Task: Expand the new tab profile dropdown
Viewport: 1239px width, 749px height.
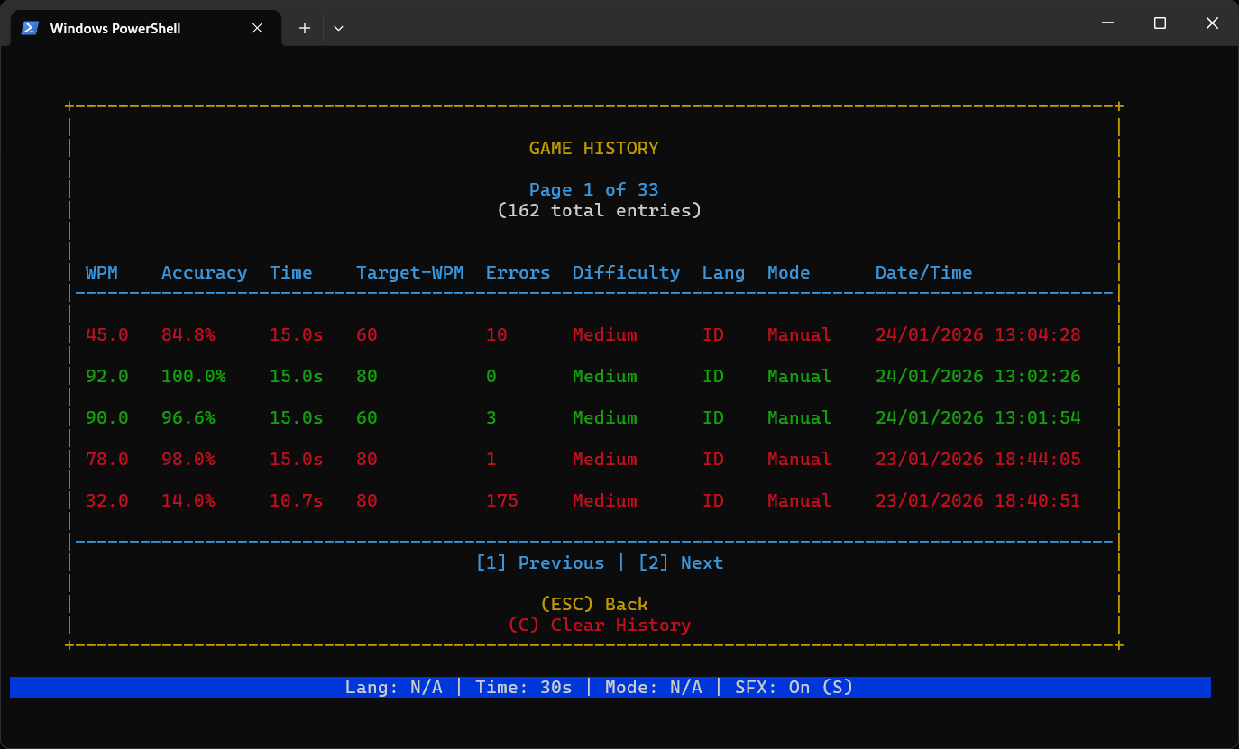Action: tap(338, 28)
